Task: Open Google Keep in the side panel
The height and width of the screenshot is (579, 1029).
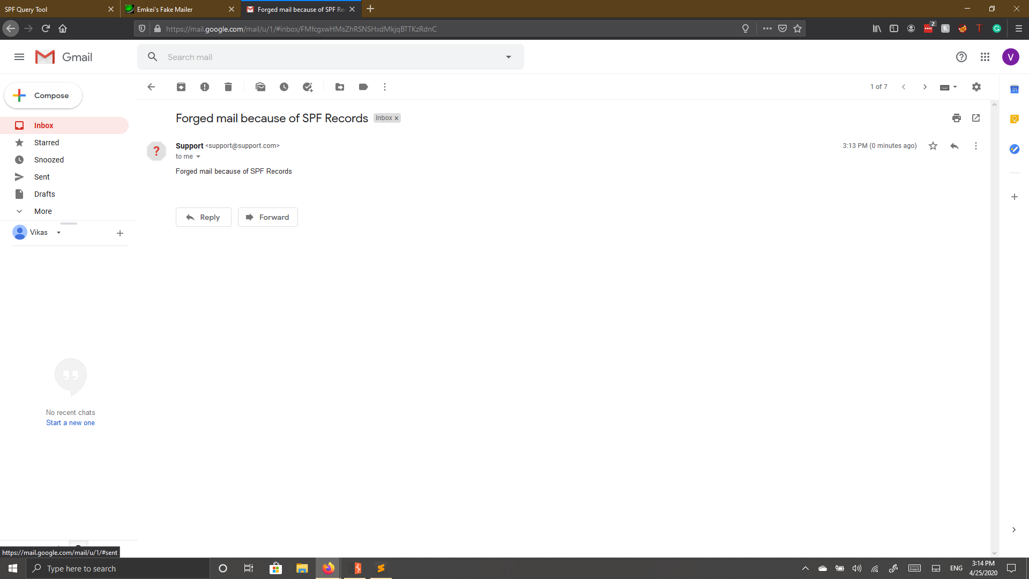Action: [x=1014, y=119]
